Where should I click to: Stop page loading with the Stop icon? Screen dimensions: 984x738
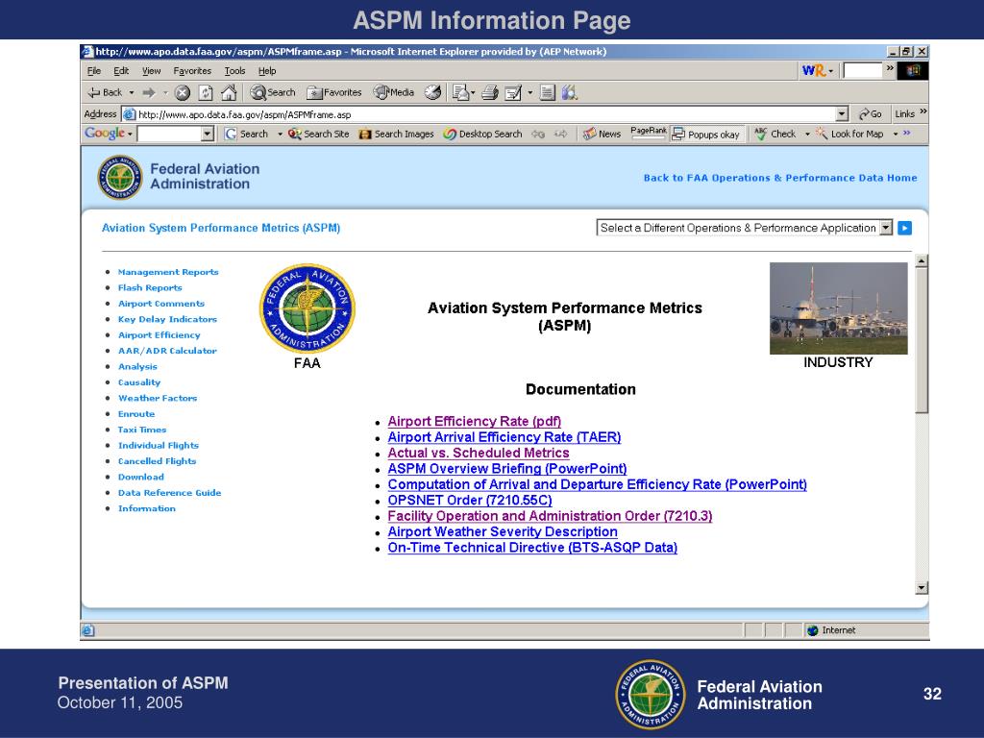click(182, 93)
